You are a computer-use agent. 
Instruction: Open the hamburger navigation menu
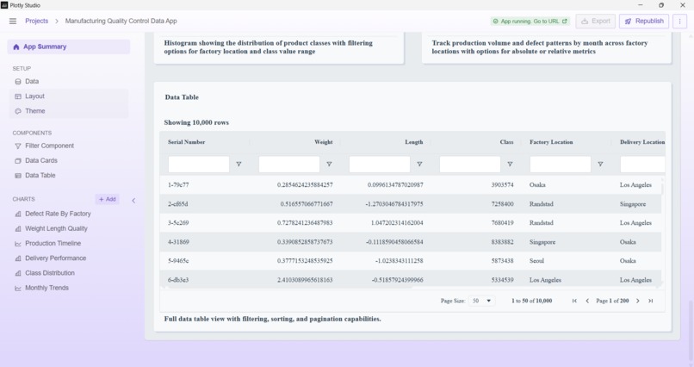[x=13, y=21]
